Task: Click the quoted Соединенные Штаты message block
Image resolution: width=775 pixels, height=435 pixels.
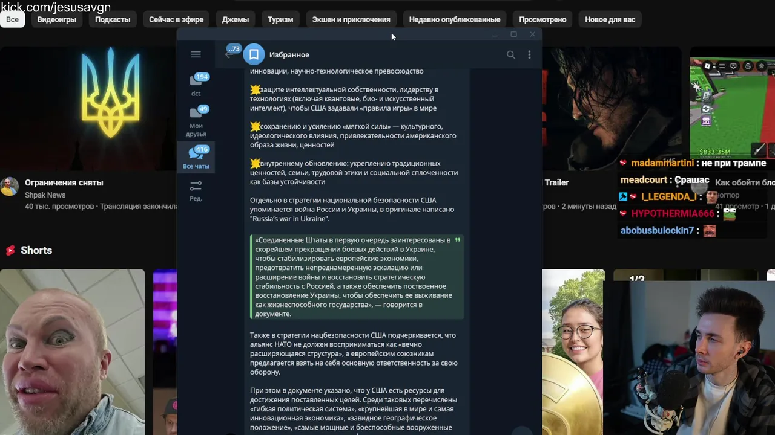Action: coord(357,277)
